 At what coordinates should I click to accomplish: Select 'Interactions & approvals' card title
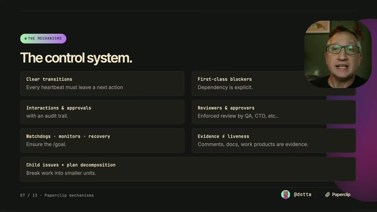click(59, 108)
